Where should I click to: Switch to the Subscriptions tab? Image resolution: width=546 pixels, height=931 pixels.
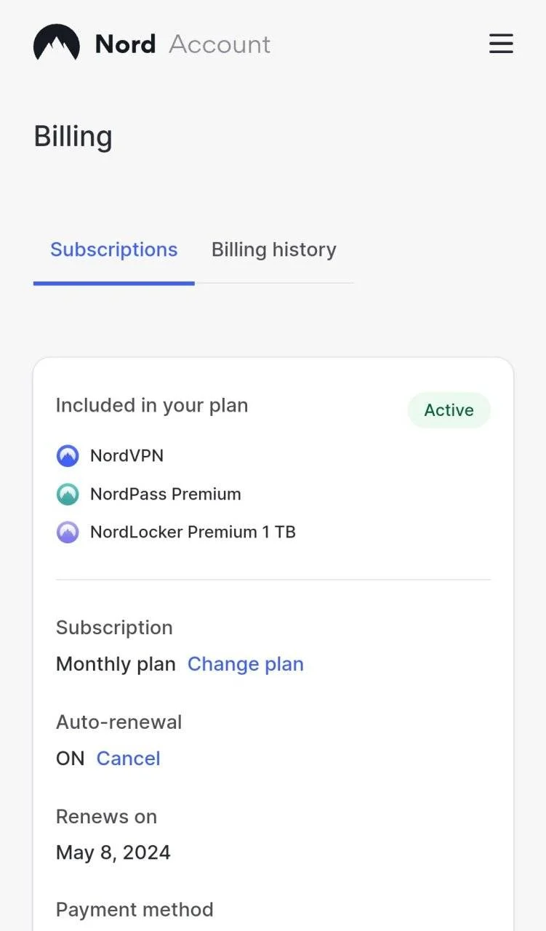click(114, 249)
